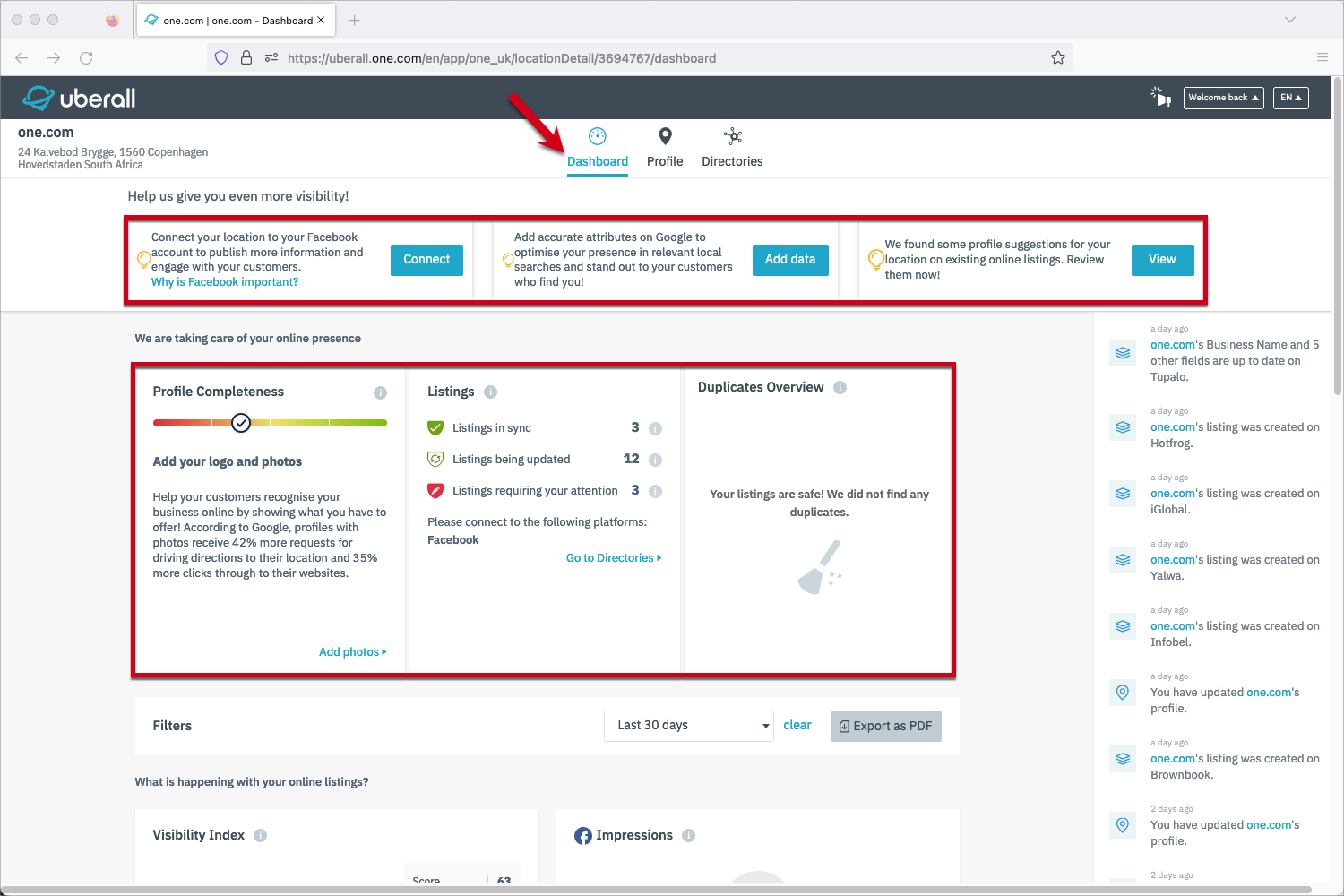Open the announcements megaphone icon

click(1161, 97)
